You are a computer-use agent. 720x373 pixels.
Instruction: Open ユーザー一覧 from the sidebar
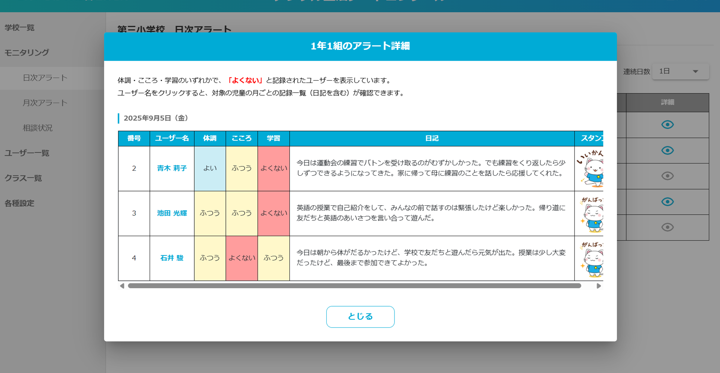click(x=27, y=153)
